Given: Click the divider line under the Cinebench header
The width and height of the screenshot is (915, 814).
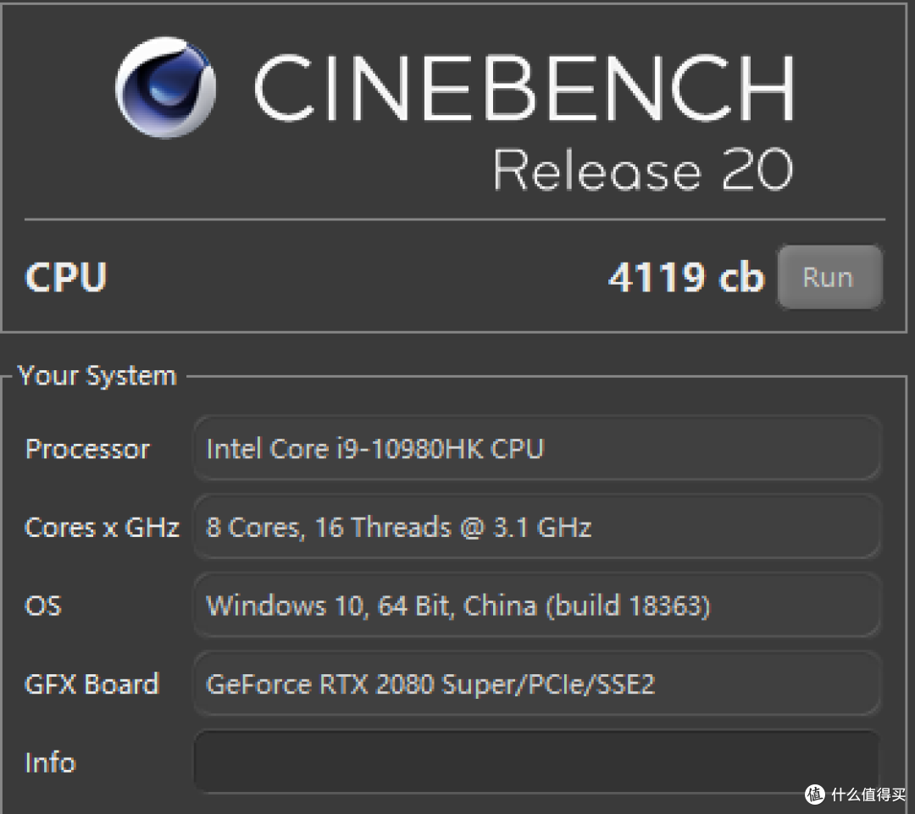Looking at the screenshot, I should pyautogui.click(x=455, y=220).
